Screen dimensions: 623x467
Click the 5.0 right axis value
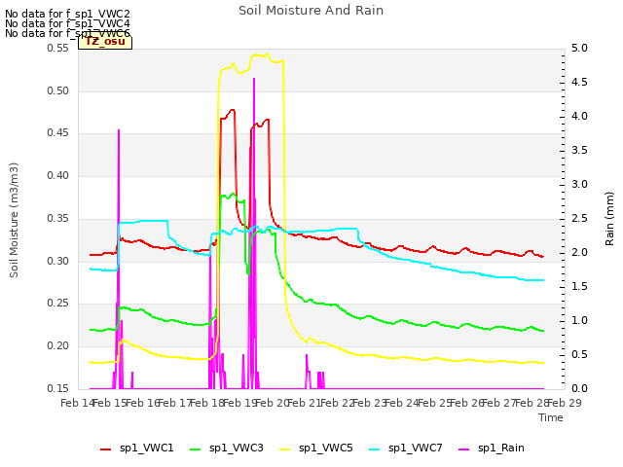[579, 48]
